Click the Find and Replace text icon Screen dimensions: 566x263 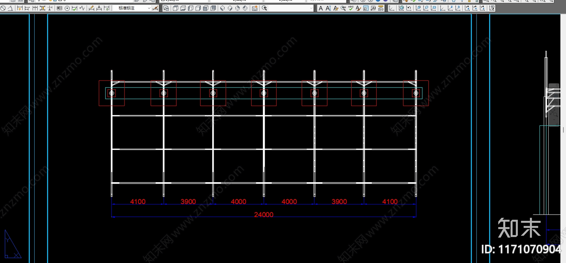pyautogui.click(x=343, y=8)
